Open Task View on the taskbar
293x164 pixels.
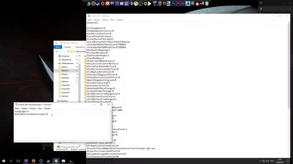[18, 161]
